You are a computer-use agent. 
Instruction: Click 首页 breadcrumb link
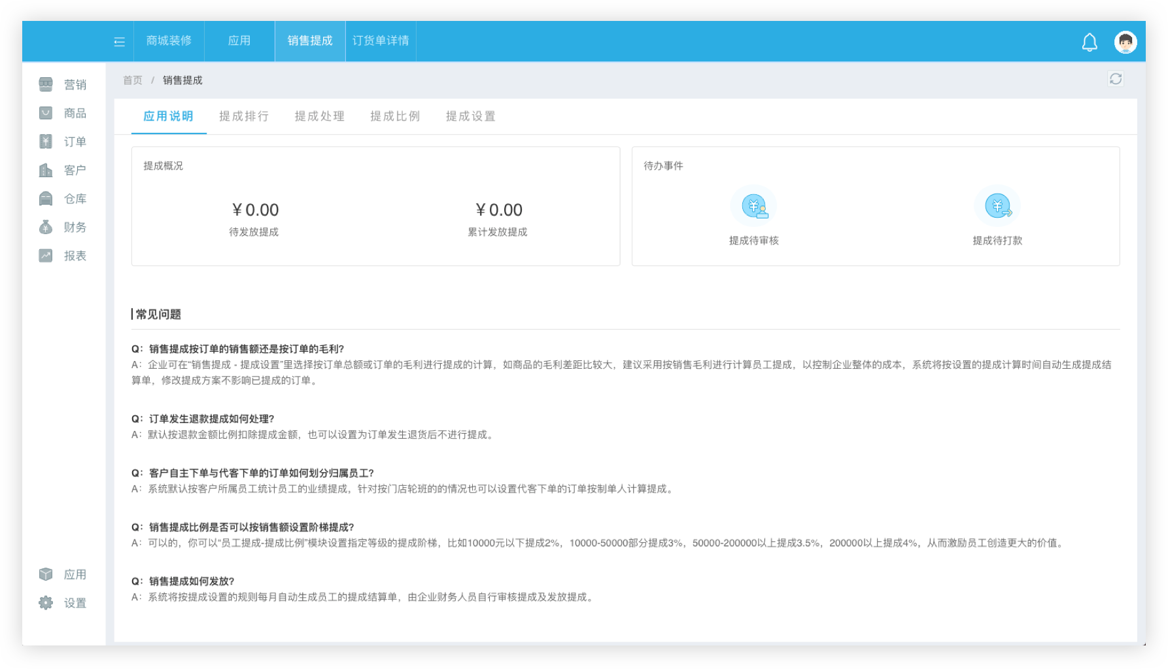133,80
